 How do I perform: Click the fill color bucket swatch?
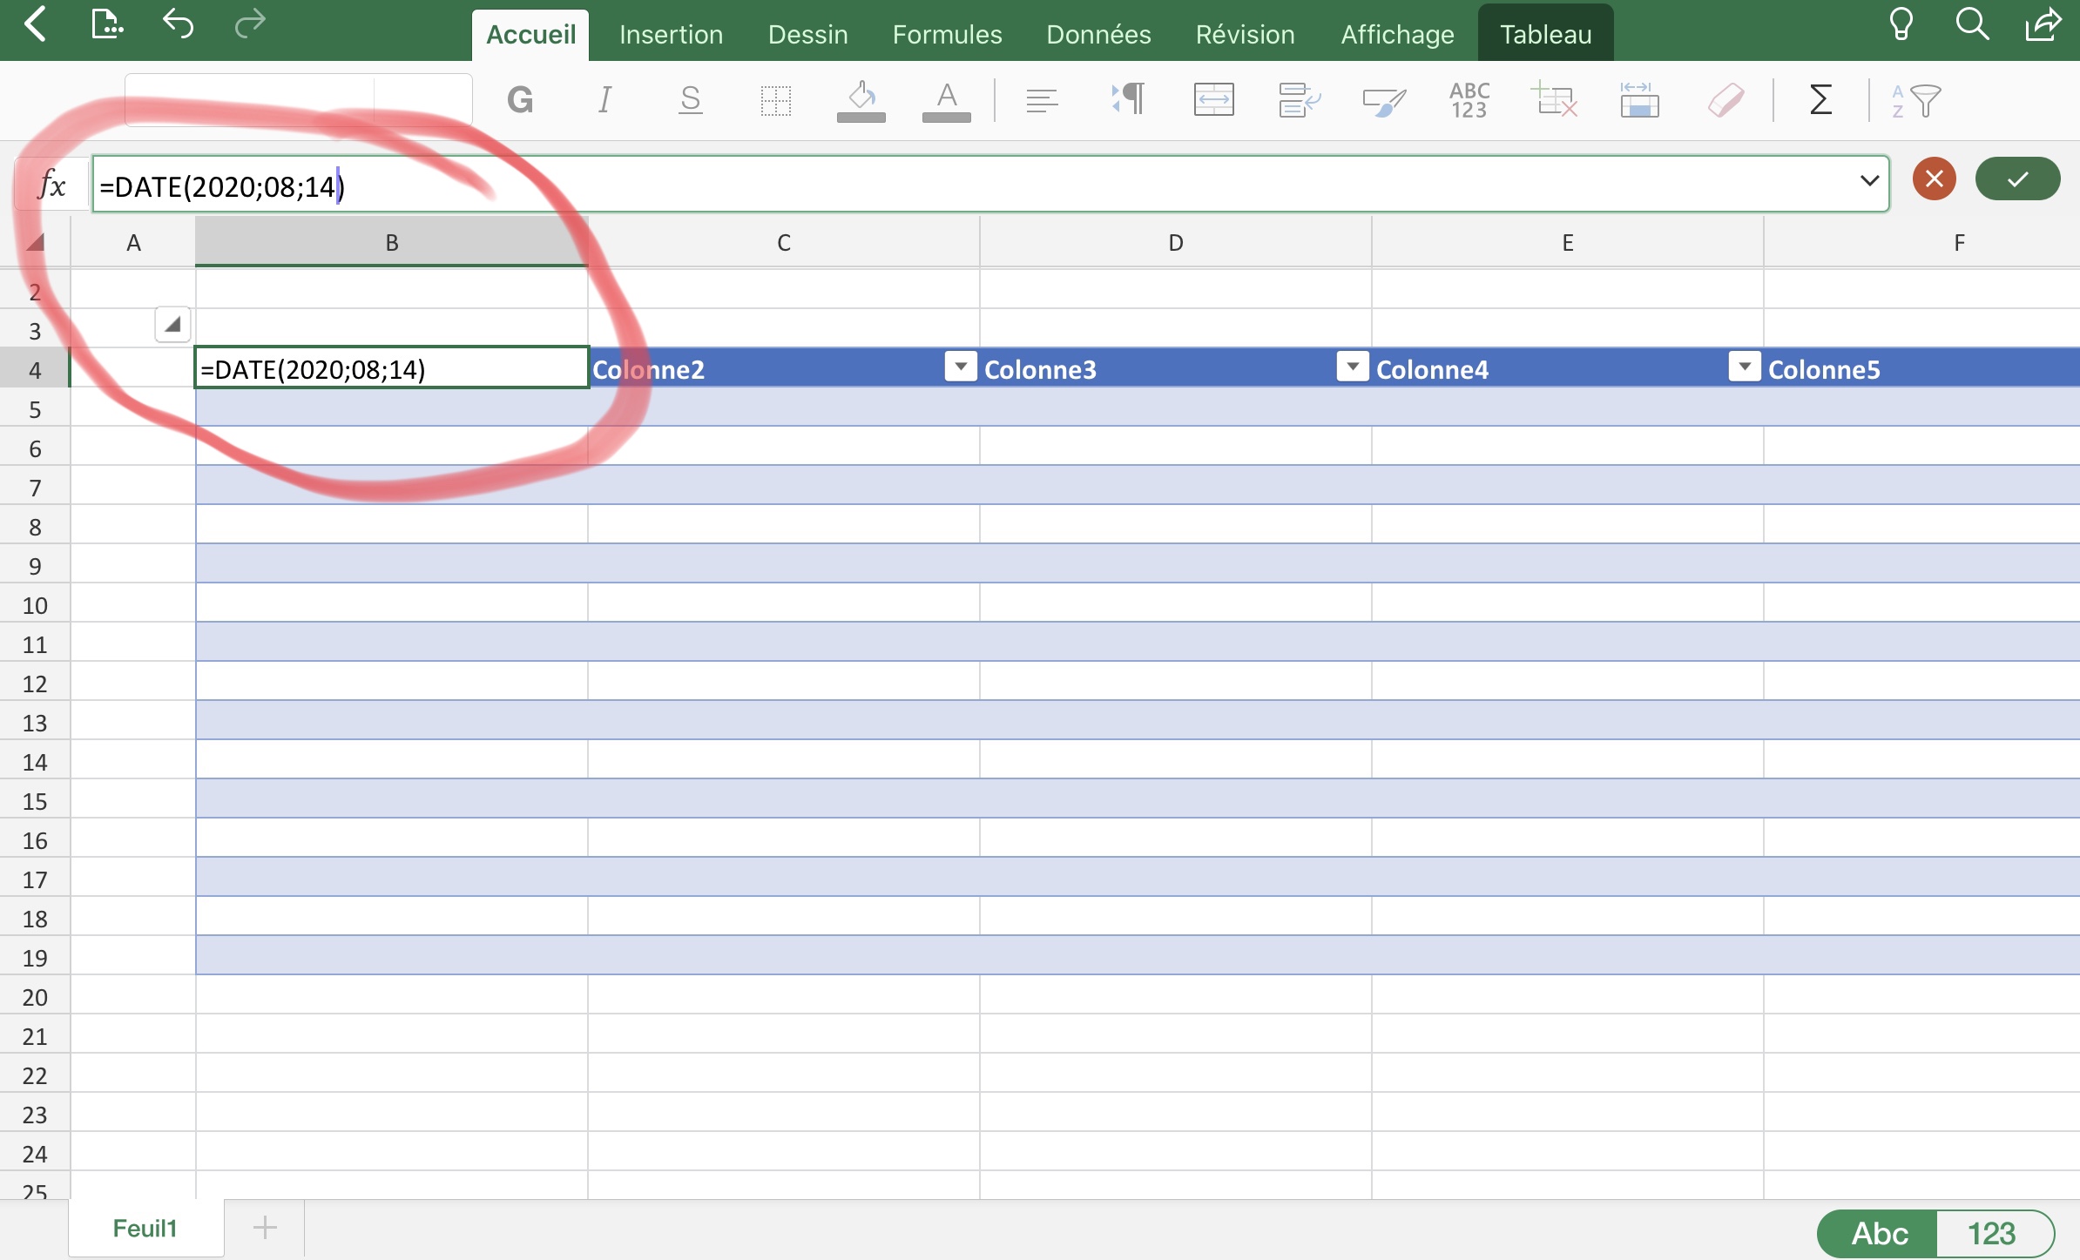tap(861, 102)
